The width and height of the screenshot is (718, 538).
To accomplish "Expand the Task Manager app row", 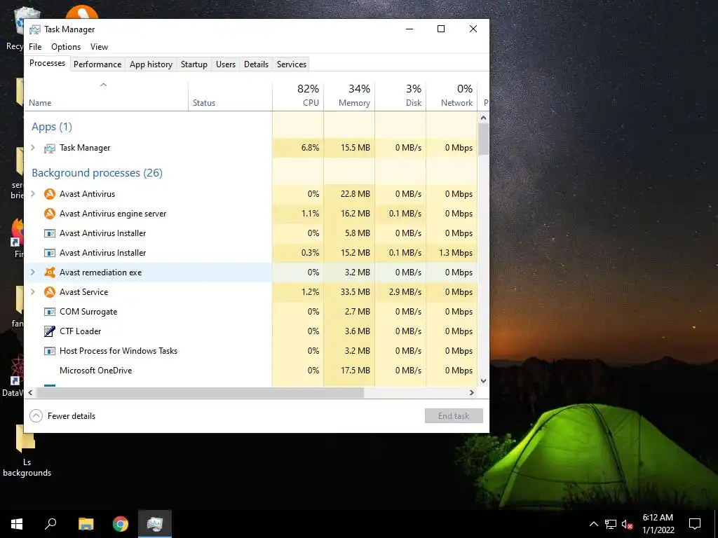I will (x=33, y=148).
